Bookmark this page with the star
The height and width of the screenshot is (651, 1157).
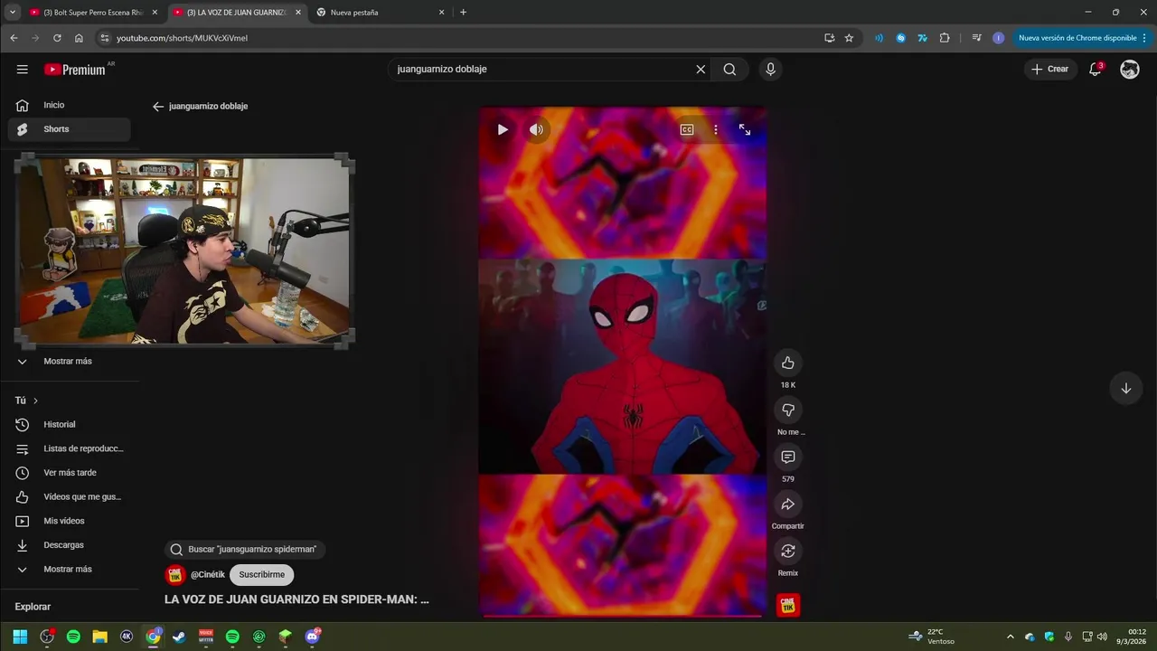(849, 38)
